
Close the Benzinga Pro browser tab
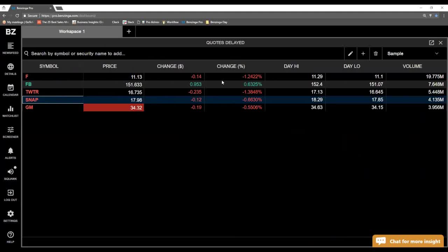pyautogui.click(x=50, y=8)
